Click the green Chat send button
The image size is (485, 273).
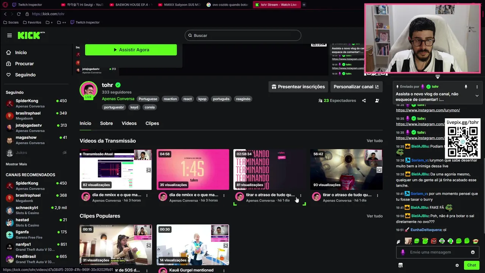click(x=471, y=265)
